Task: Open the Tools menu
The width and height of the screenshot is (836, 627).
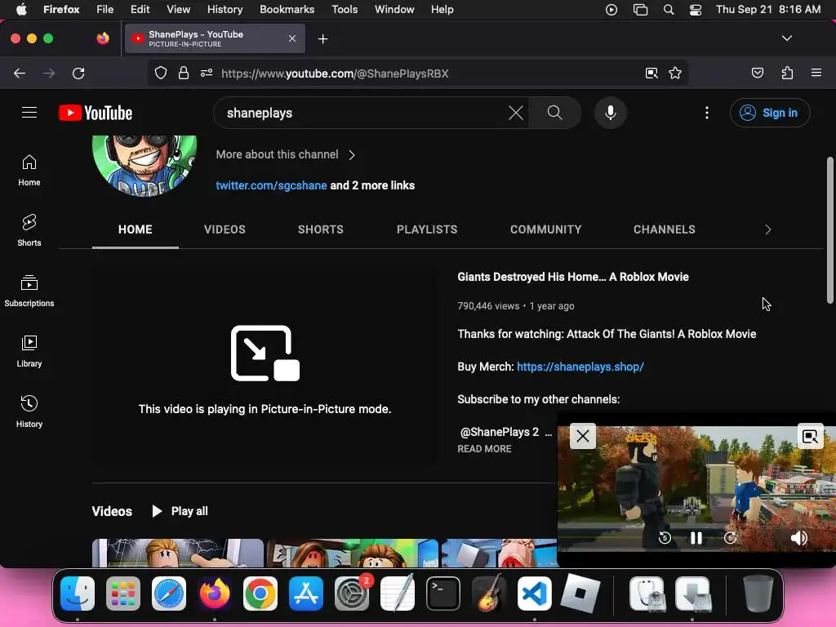Action: (x=345, y=10)
